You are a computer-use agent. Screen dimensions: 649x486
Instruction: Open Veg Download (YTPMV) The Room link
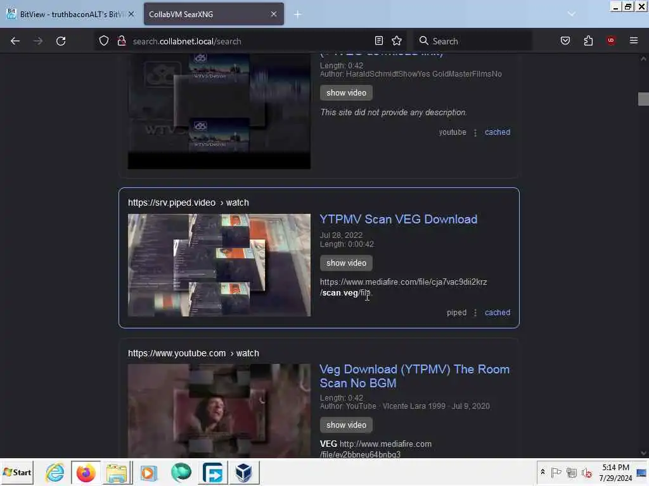(414, 376)
